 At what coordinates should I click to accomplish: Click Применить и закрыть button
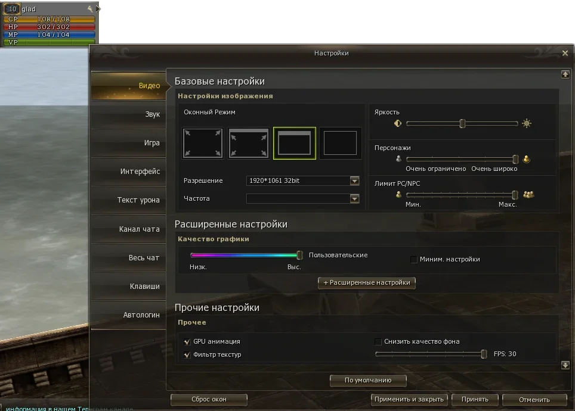(409, 400)
